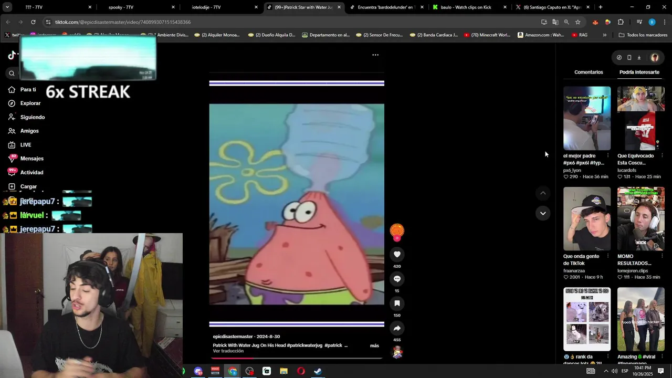672x378 pixels.
Task: Click 'Ver traducción' under caption
Action: 228,351
